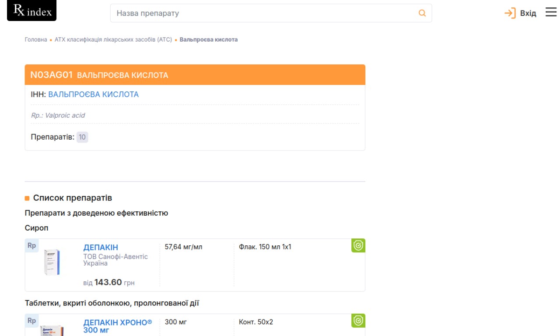Click the Вальпроєва кислота breadcrumb text
The height and width of the screenshot is (336, 560).
pos(209,39)
